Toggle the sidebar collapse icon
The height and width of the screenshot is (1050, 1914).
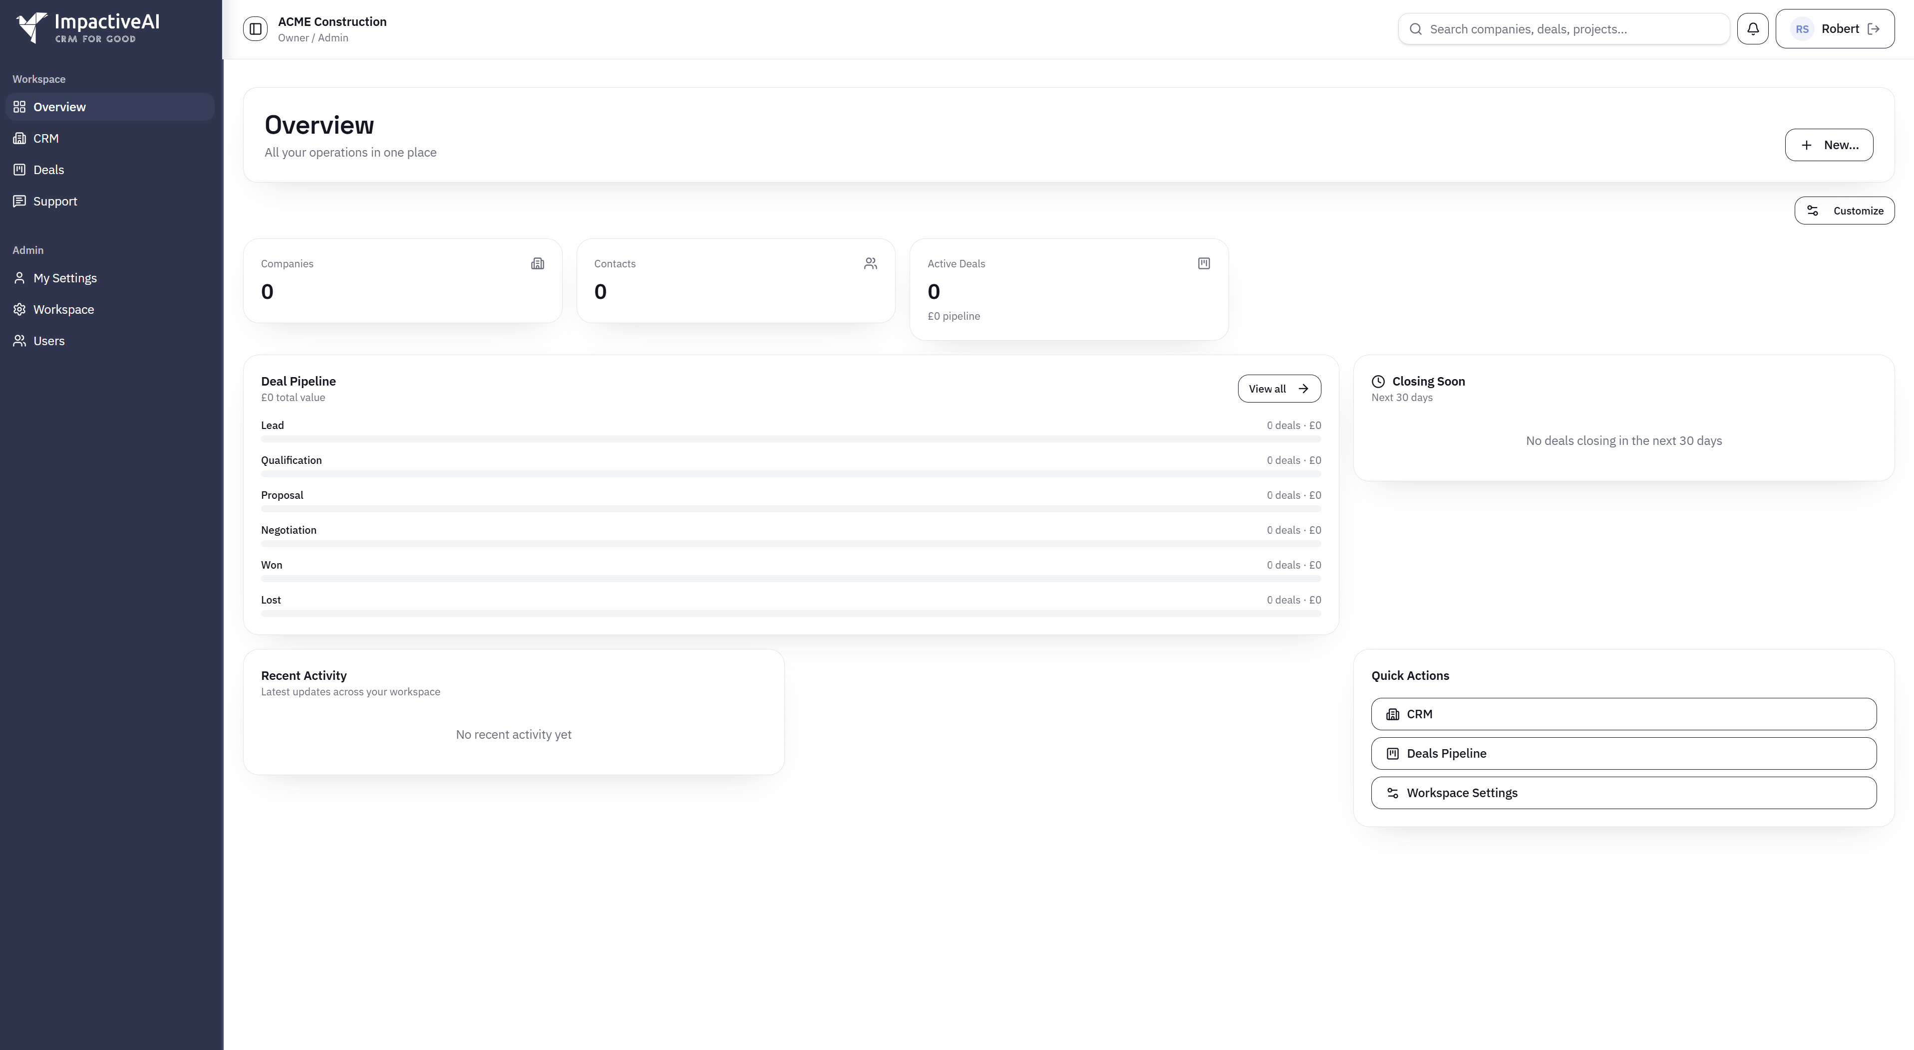point(255,29)
